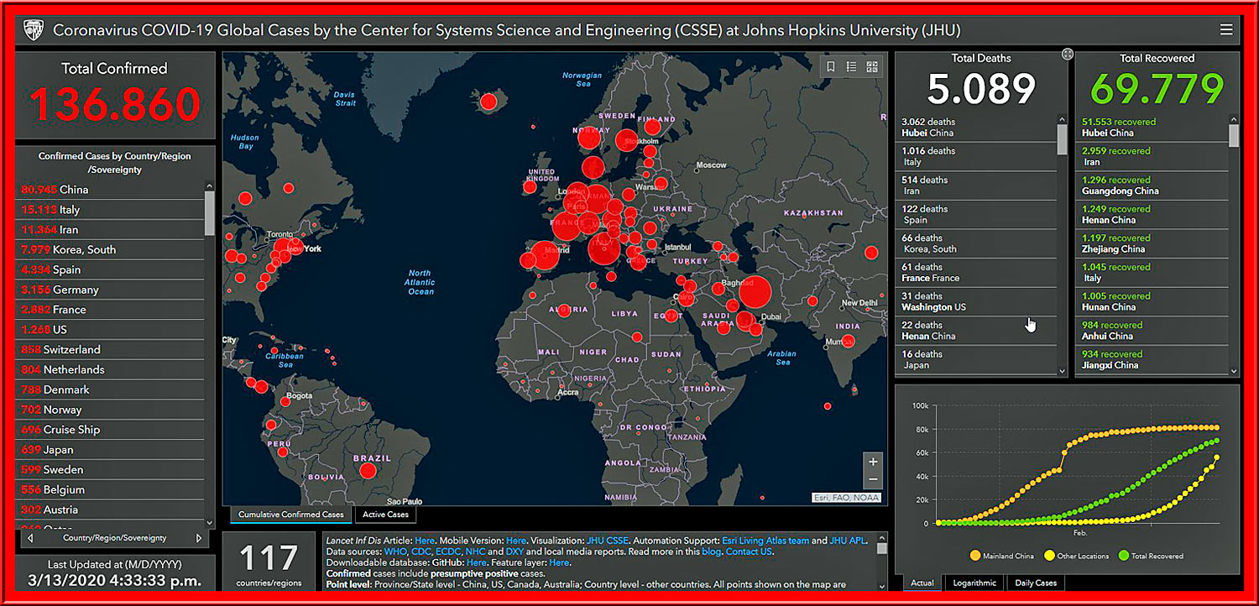Select the "3.062 deaths Hubei China" entry
Viewport: 1259px width, 606px height.
pyautogui.click(x=976, y=128)
